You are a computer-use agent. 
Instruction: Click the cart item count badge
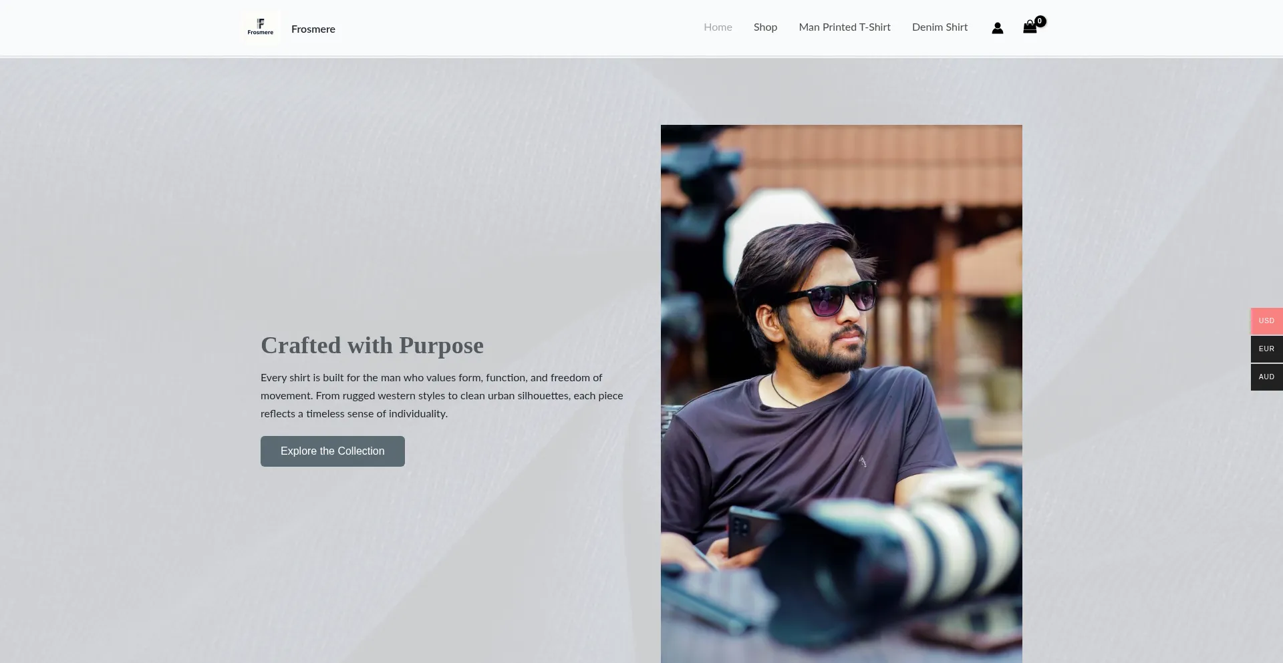(1040, 21)
